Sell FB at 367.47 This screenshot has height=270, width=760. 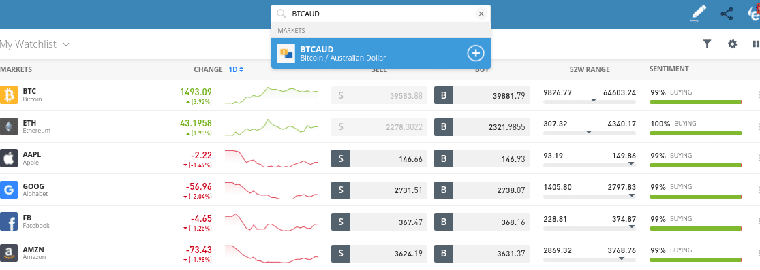[x=380, y=222]
